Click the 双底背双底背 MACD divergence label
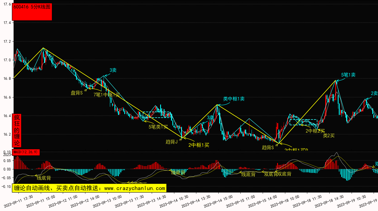This screenshot has height=211, width=378. click(x=277, y=174)
